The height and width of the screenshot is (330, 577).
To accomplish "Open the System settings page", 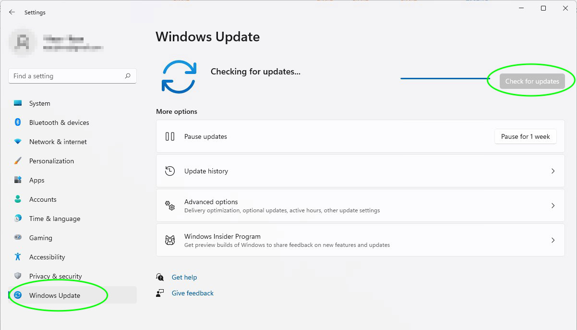I will [72, 103].
